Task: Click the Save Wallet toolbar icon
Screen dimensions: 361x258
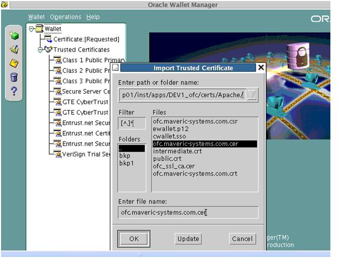Action: click(x=14, y=63)
